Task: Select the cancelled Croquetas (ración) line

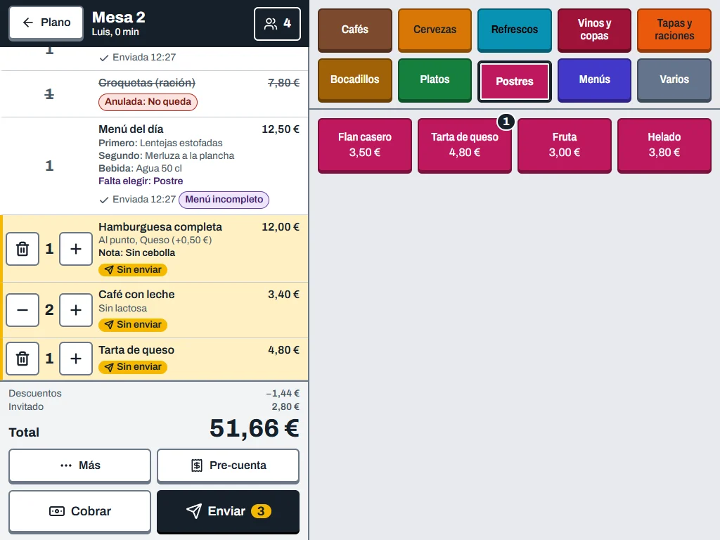Action: [x=154, y=94]
